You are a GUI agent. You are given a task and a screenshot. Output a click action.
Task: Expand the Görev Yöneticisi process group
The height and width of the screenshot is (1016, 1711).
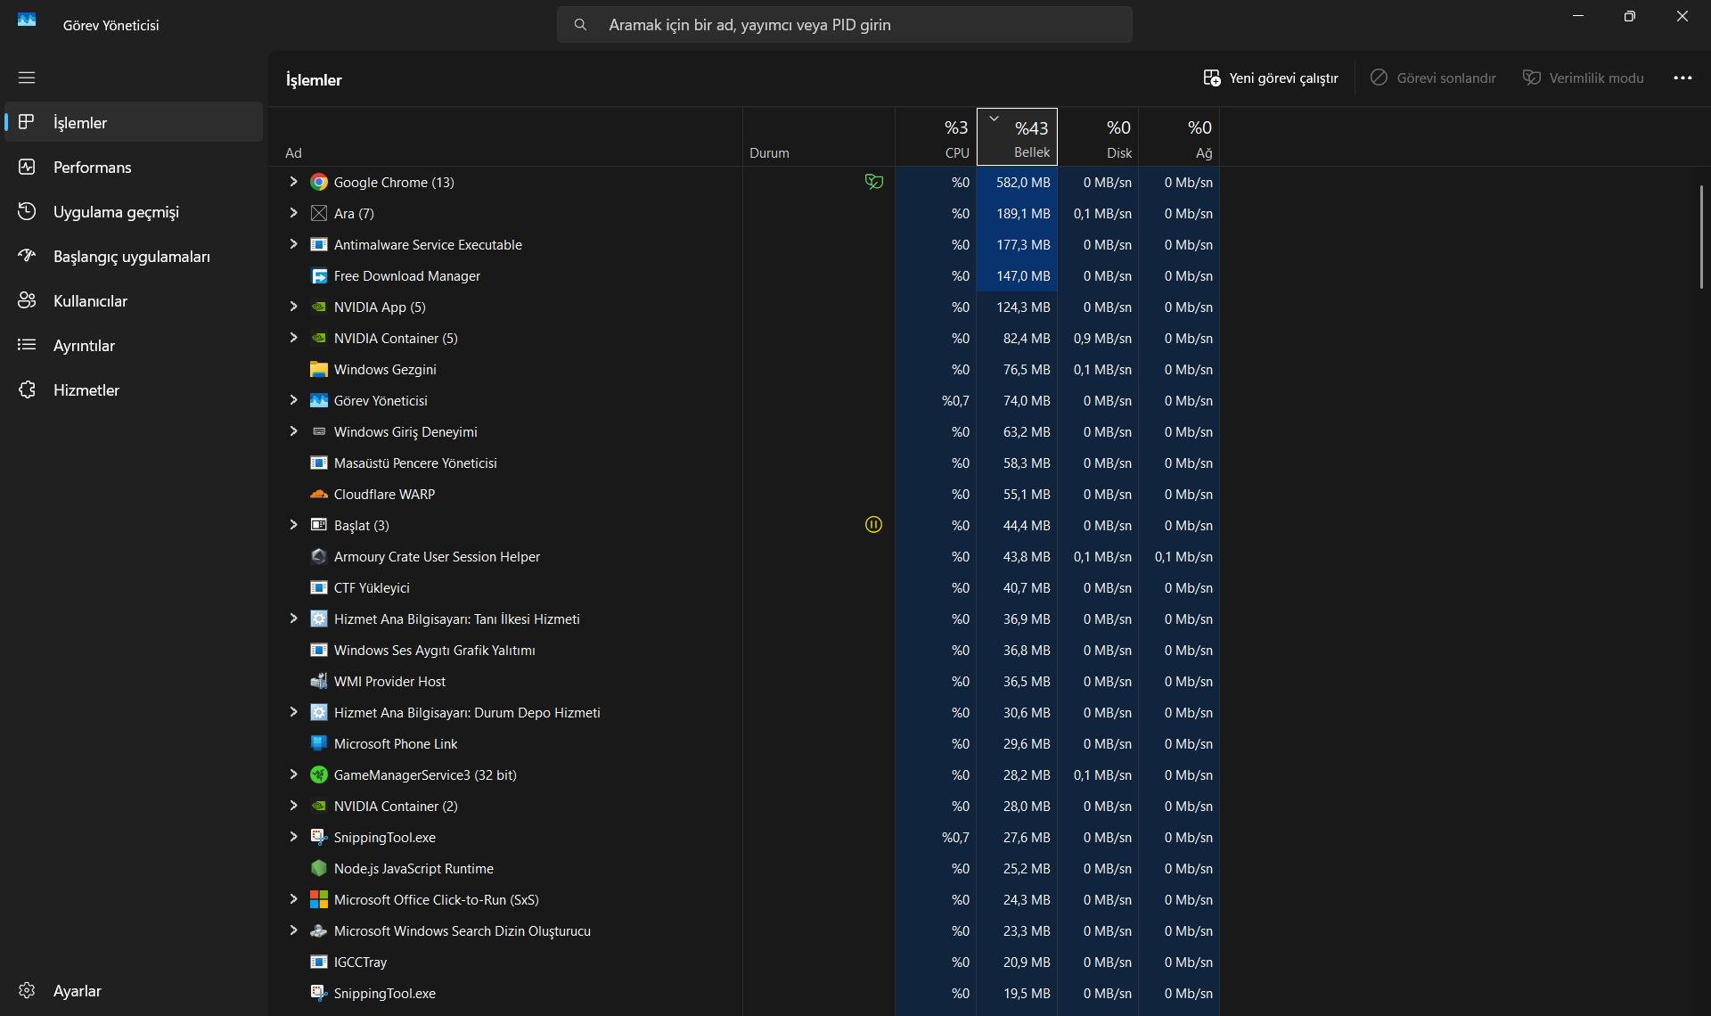pos(293,400)
